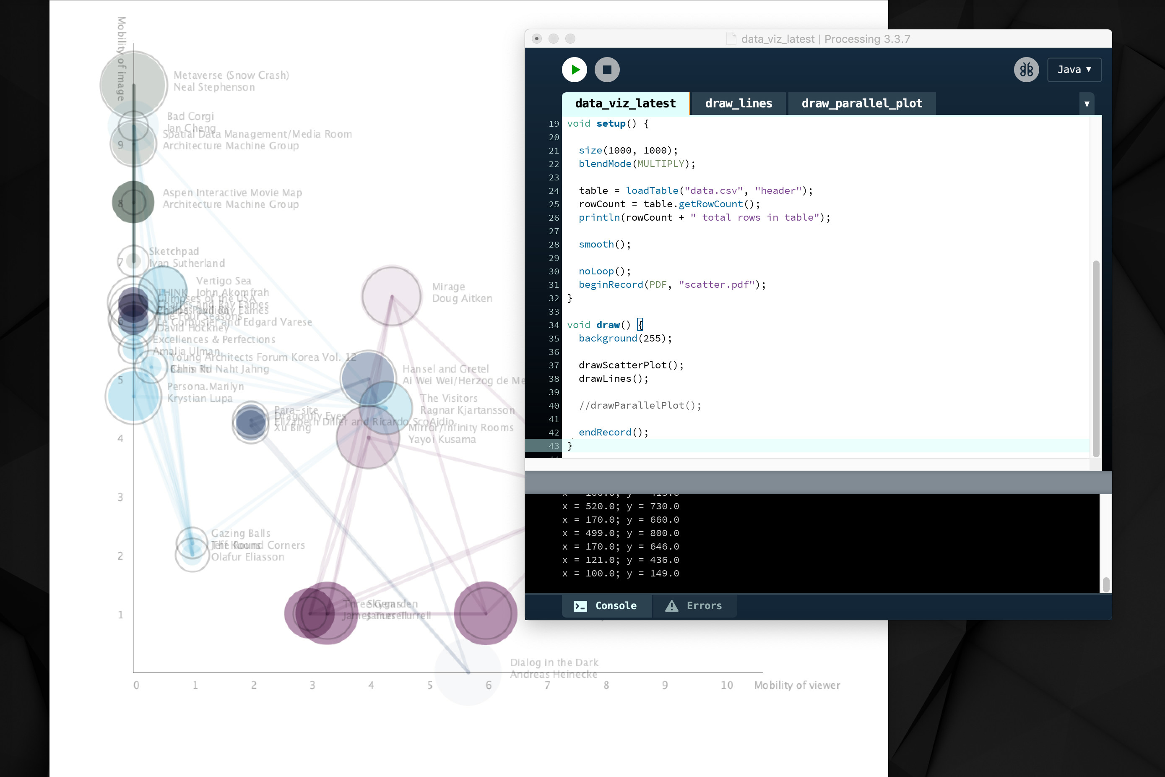The width and height of the screenshot is (1165, 777).
Task: Stop the running sketch
Action: coord(607,69)
